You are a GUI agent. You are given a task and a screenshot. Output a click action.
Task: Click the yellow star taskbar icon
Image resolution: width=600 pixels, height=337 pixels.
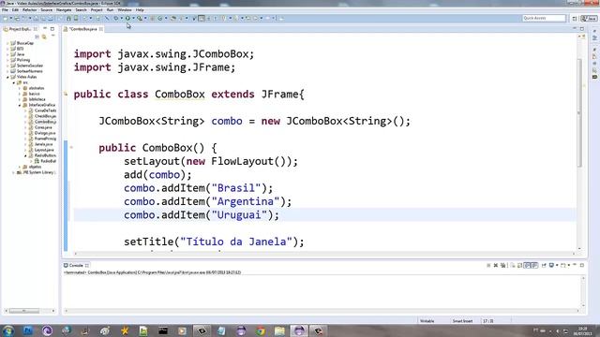click(x=125, y=330)
